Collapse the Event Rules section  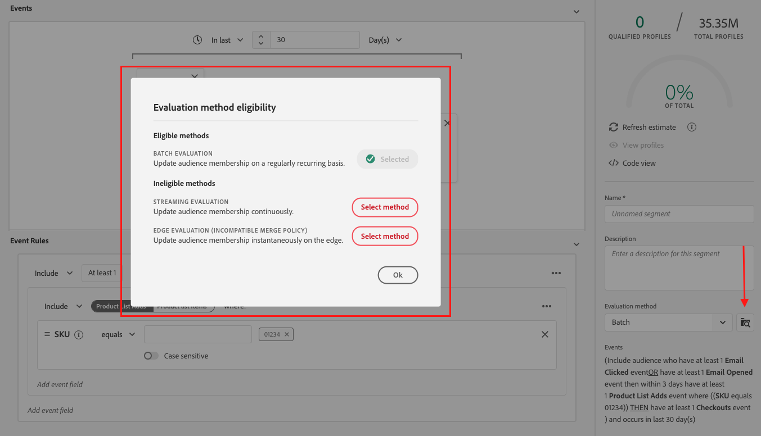pos(575,244)
